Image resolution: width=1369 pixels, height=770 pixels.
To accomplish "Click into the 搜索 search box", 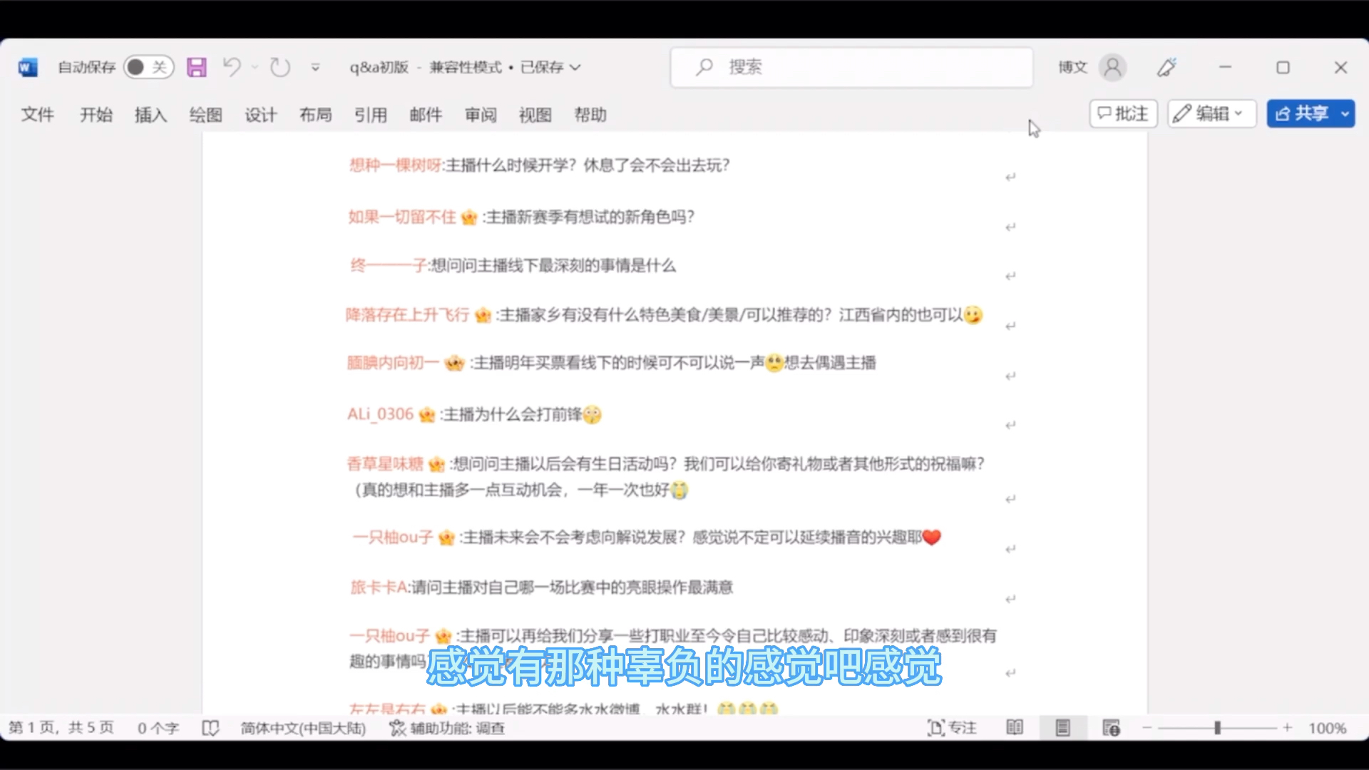I will [x=851, y=67].
